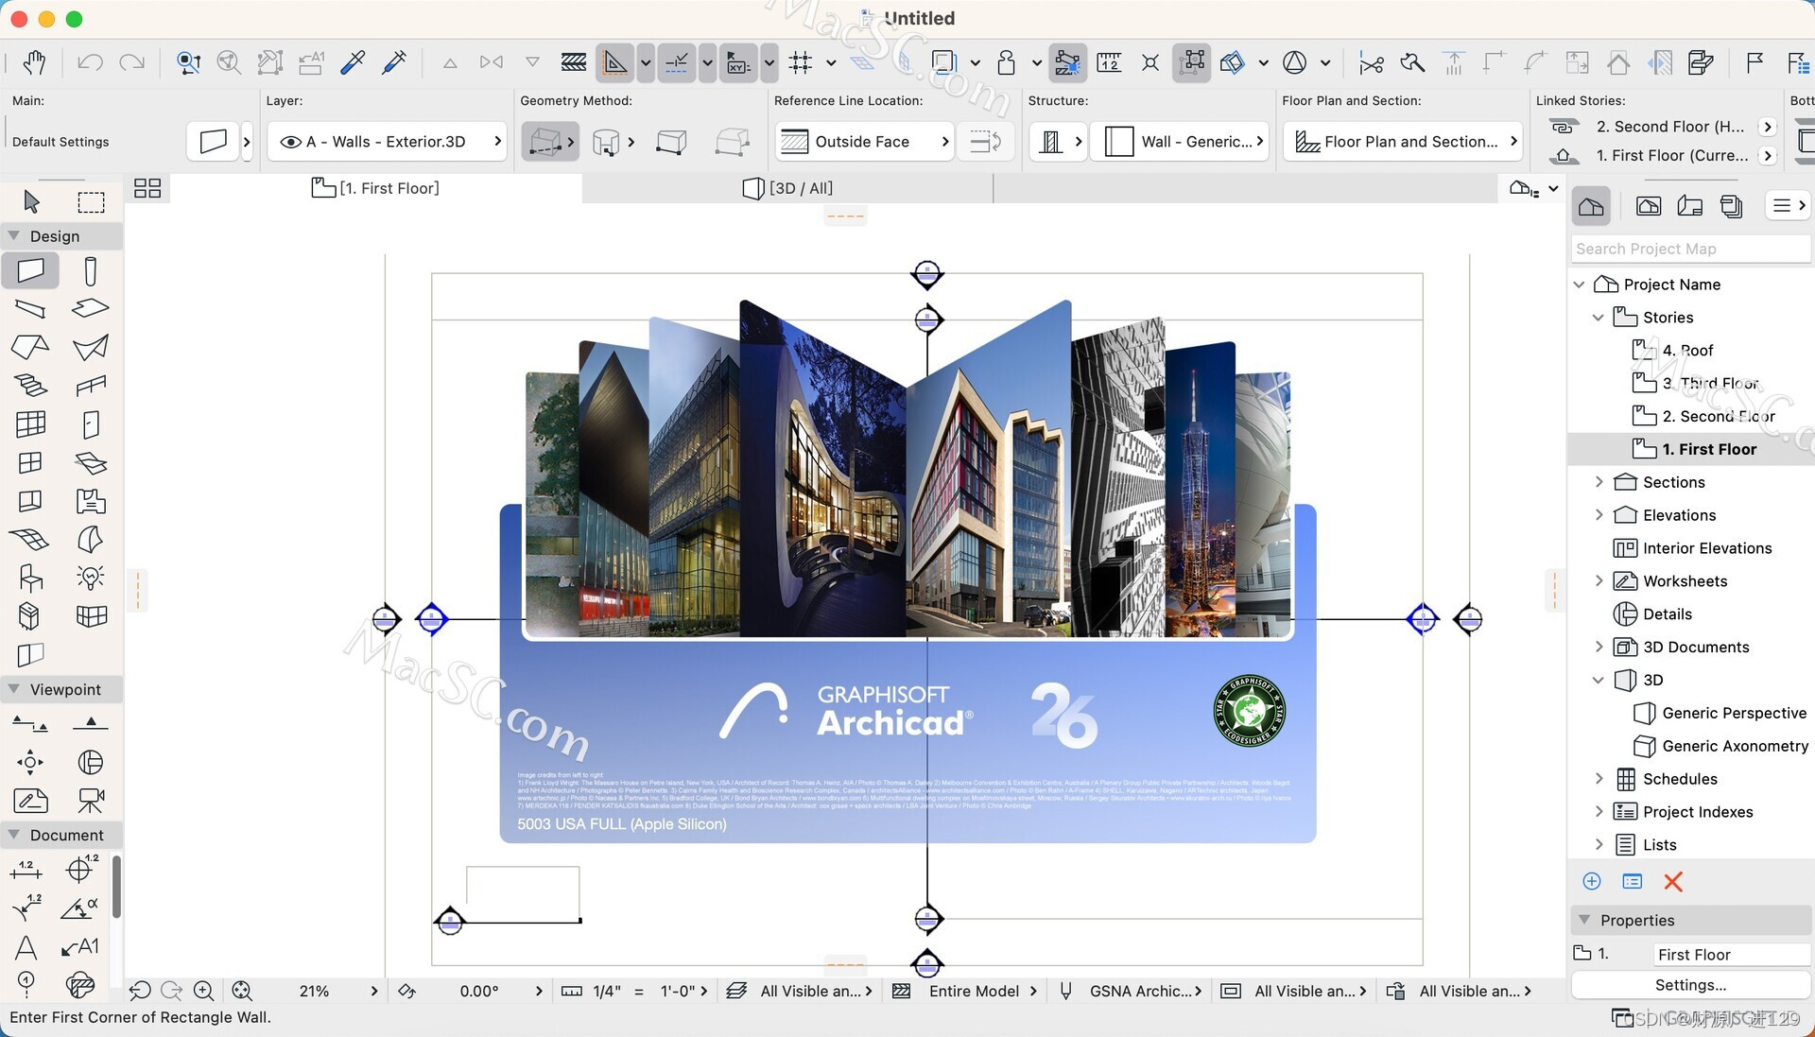The image size is (1815, 1037).
Task: Select the Lamp tool
Action: (x=91, y=578)
